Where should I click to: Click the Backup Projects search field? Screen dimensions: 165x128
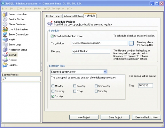pyautogui.click(x=21, y=79)
